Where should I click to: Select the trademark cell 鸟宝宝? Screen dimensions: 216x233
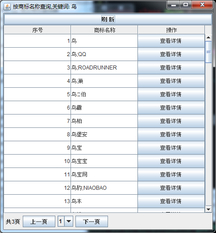[104, 161]
